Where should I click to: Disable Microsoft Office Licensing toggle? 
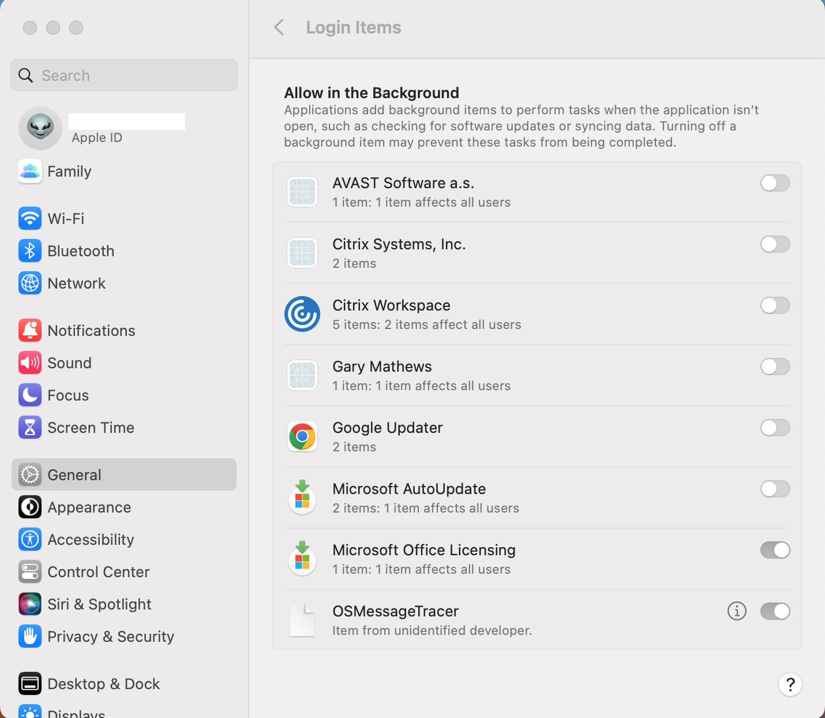(775, 550)
